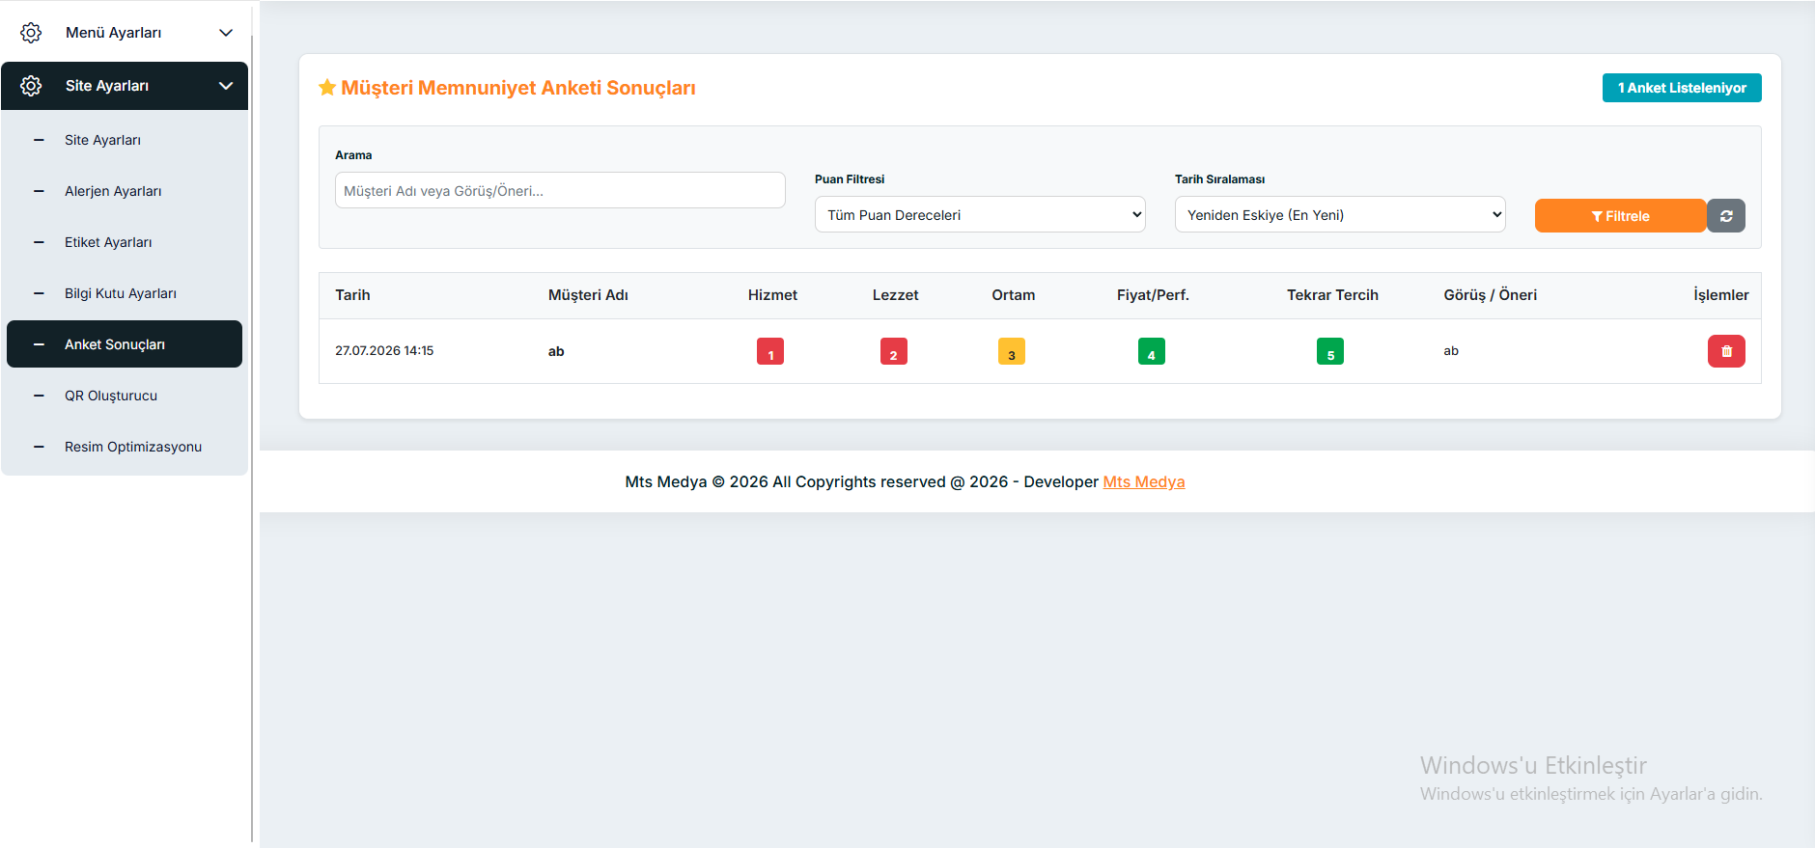
Task: Click the Müşteri Memnuniyet Anketi Sonuçları title
Action: coord(518,88)
